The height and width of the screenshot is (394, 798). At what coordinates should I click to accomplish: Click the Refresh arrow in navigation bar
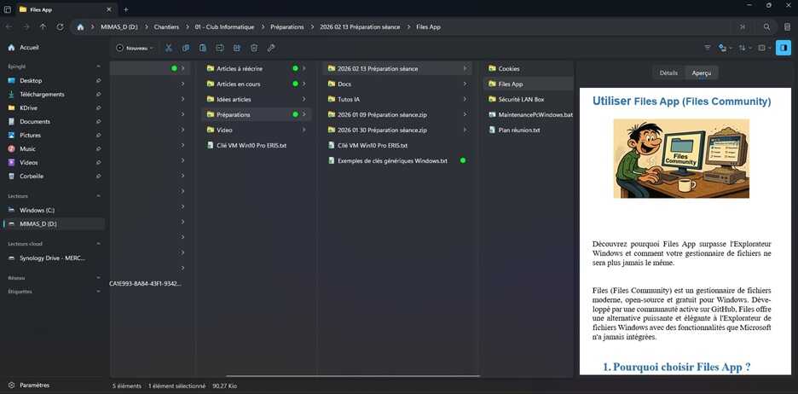pyautogui.click(x=60, y=27)
